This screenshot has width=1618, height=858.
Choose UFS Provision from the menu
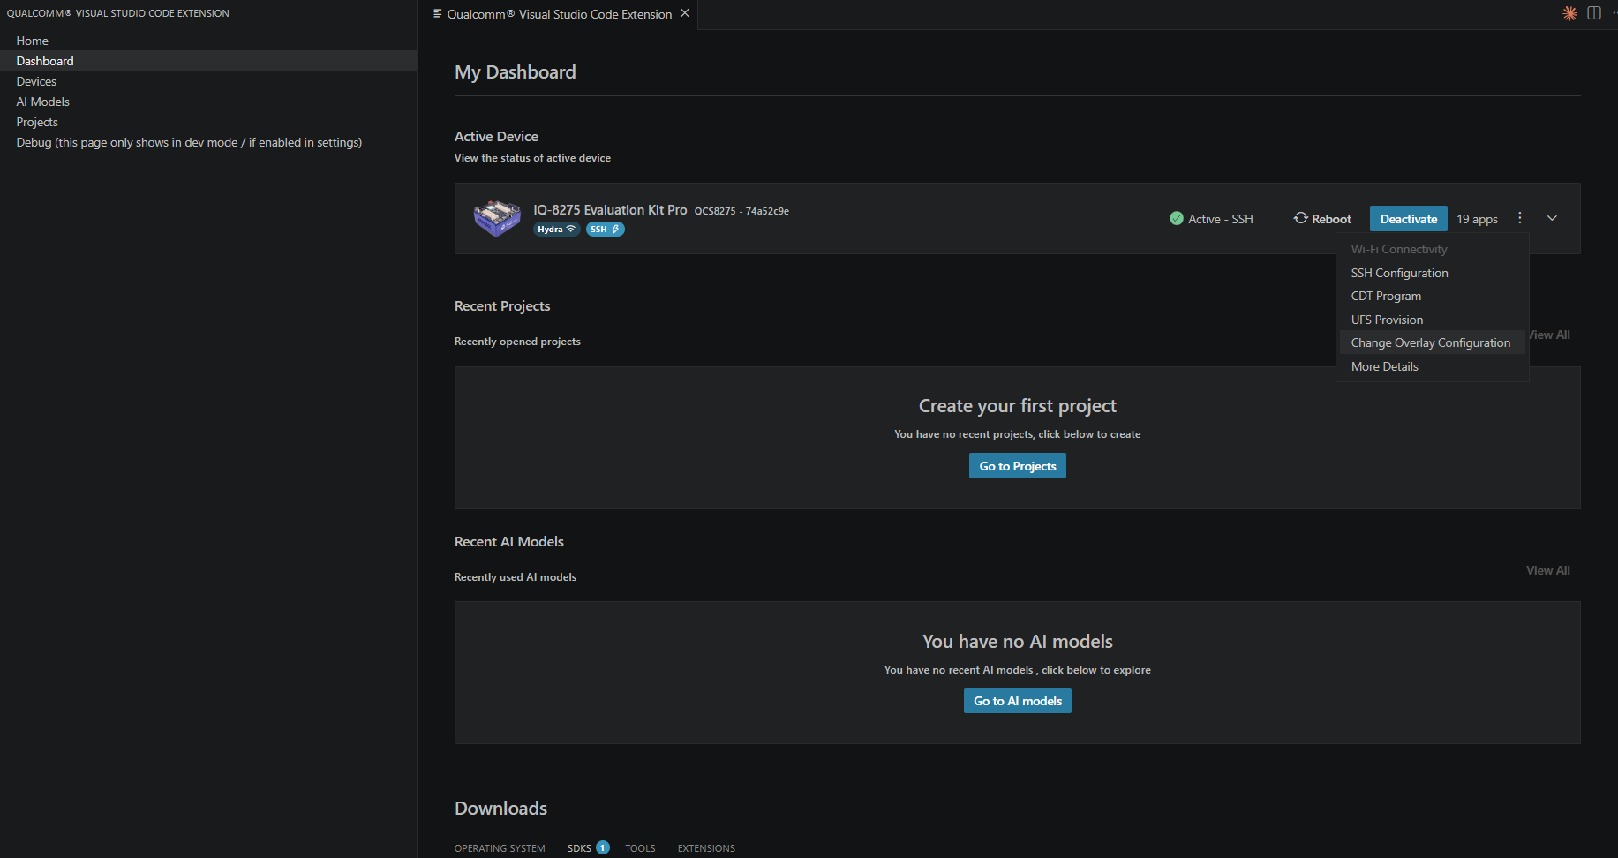[1433, 320]
